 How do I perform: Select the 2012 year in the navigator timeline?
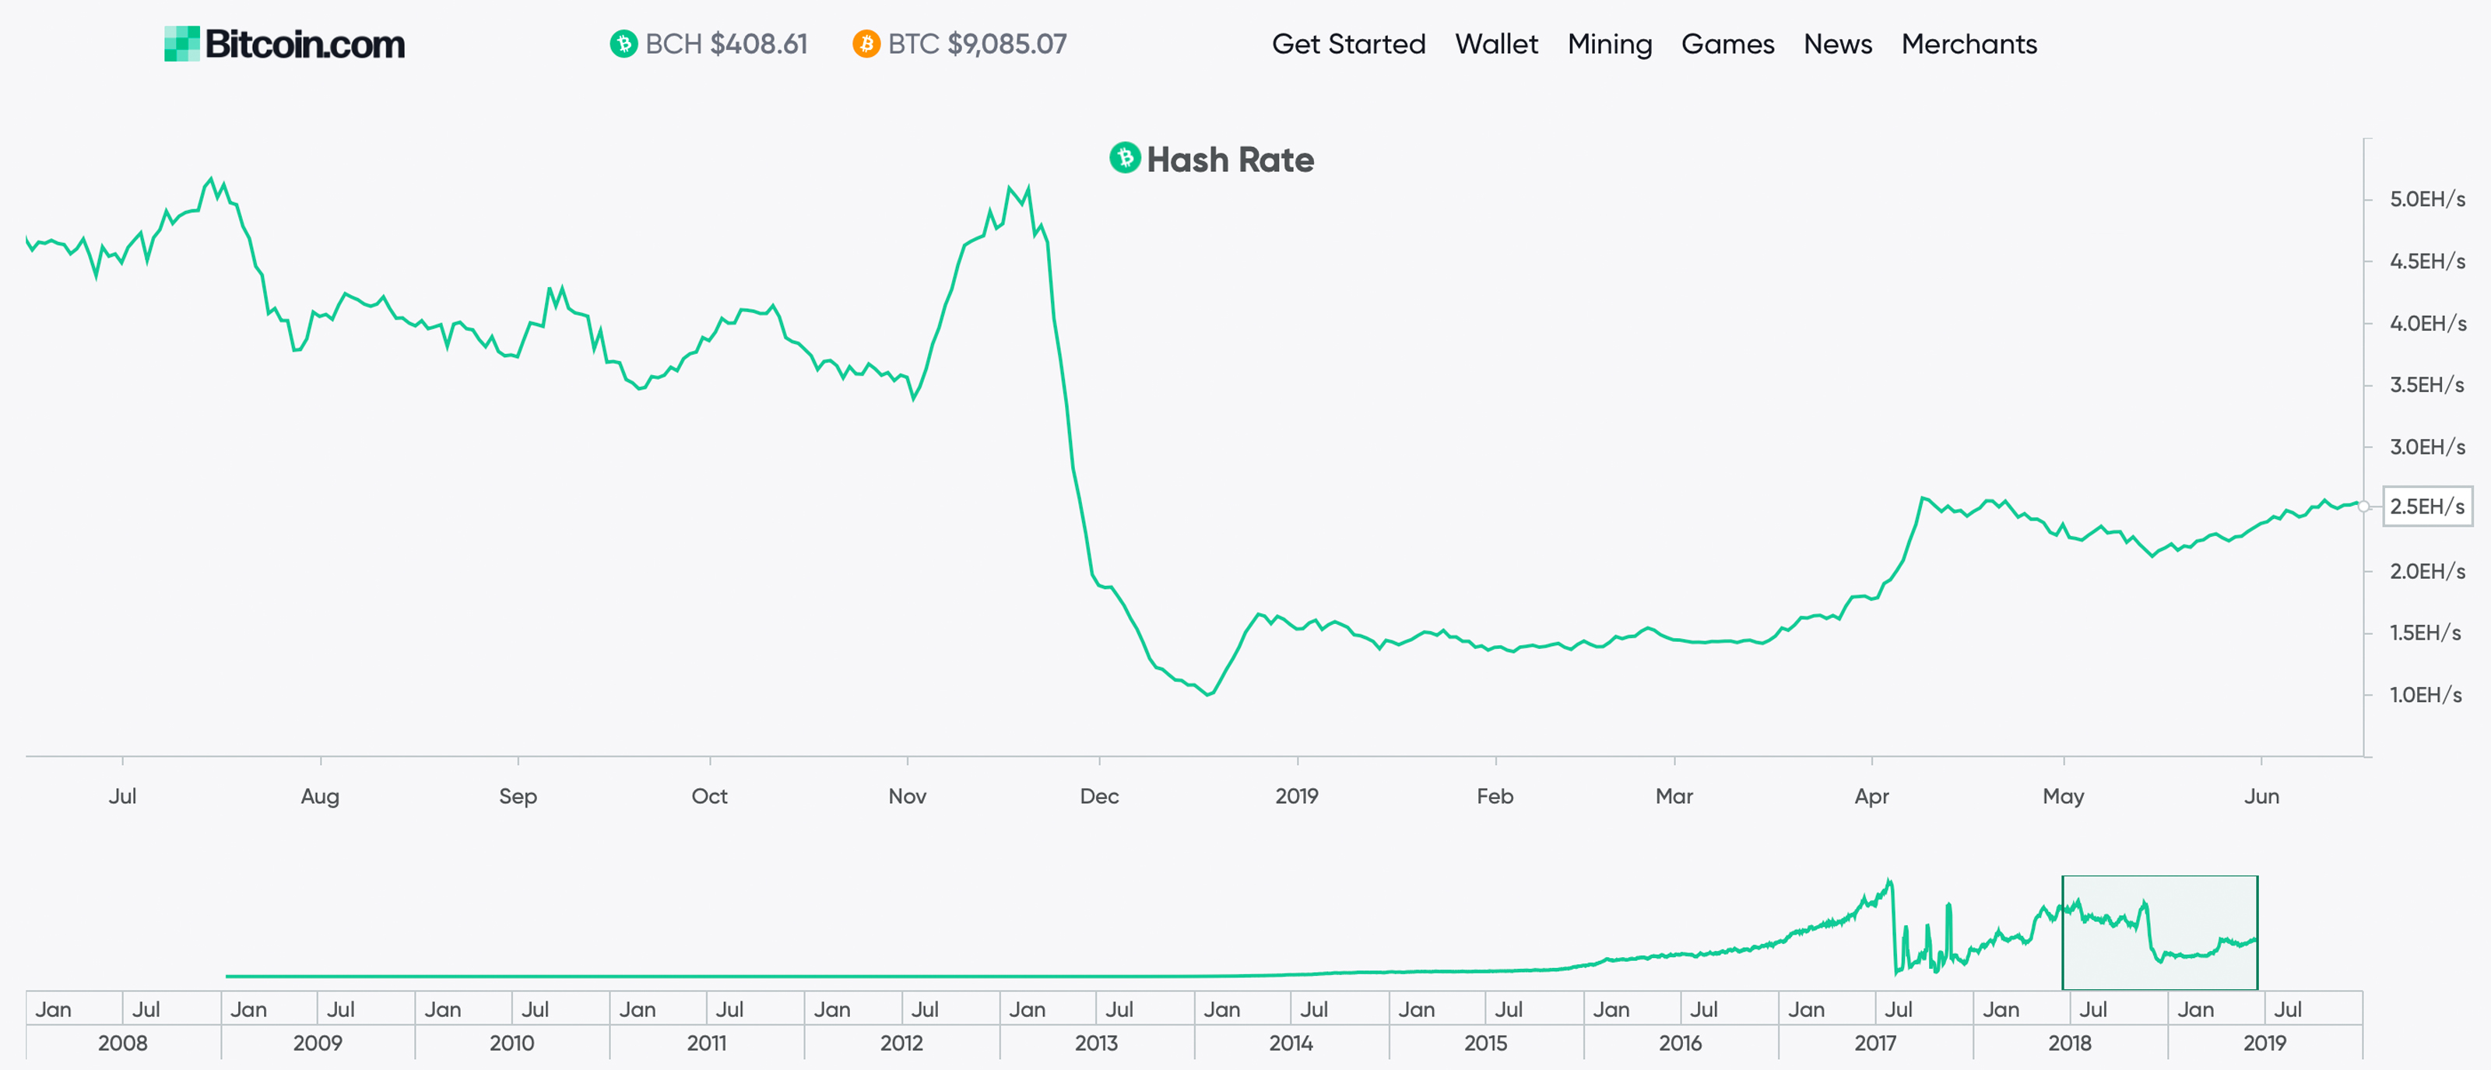(x=901, y=1043)
